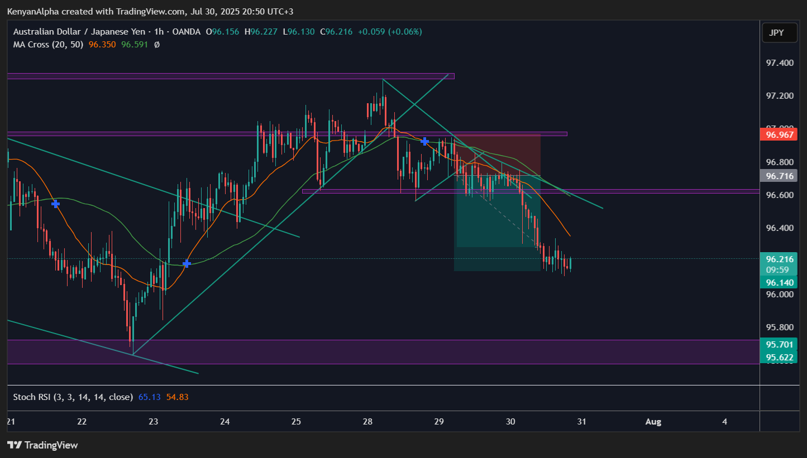Screen dimensions: 807x458
Task: Click the Stoch RSI value 65.13
Action: [149, 397]
